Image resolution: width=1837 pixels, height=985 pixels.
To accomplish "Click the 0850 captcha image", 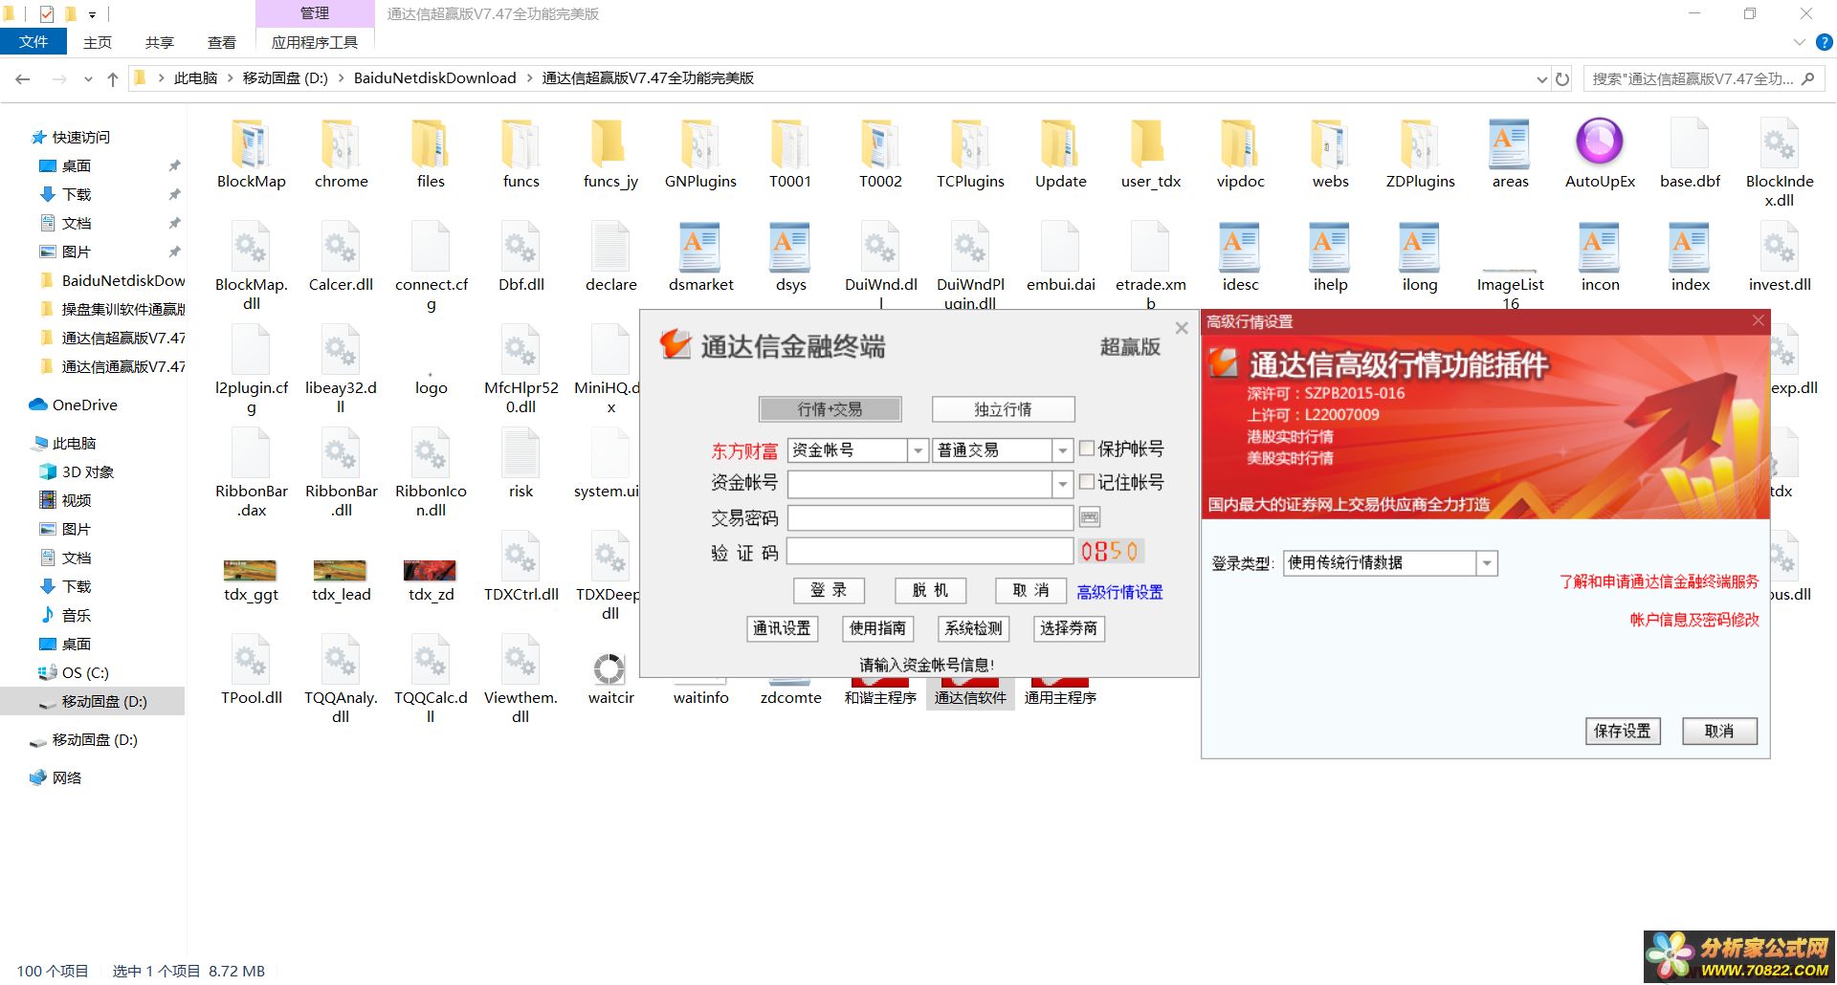I will click(1110, 551).
